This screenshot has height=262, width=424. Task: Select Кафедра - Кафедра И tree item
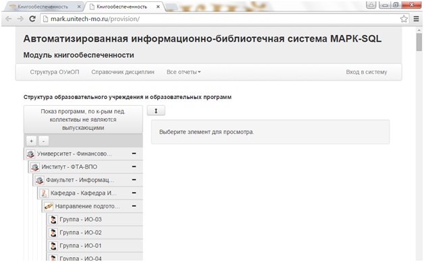tap(90, 193)
